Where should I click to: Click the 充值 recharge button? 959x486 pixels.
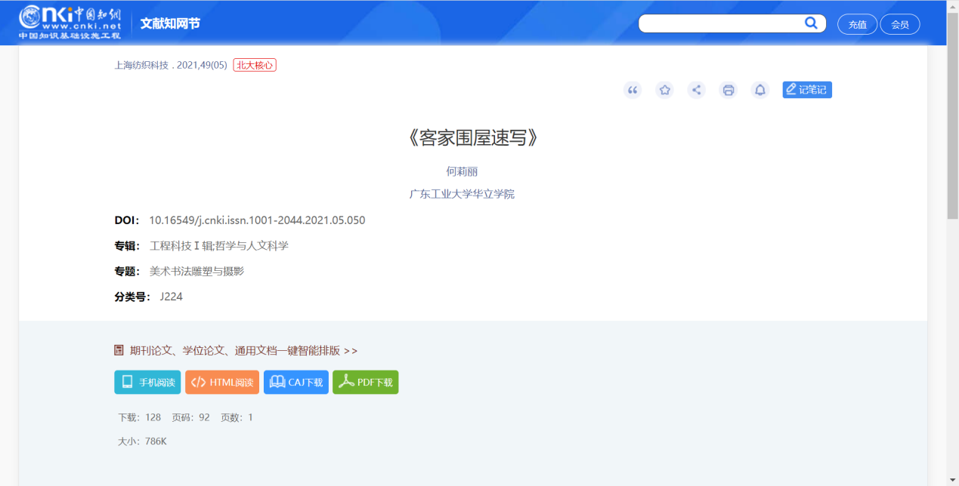click(x=857, y=24)
